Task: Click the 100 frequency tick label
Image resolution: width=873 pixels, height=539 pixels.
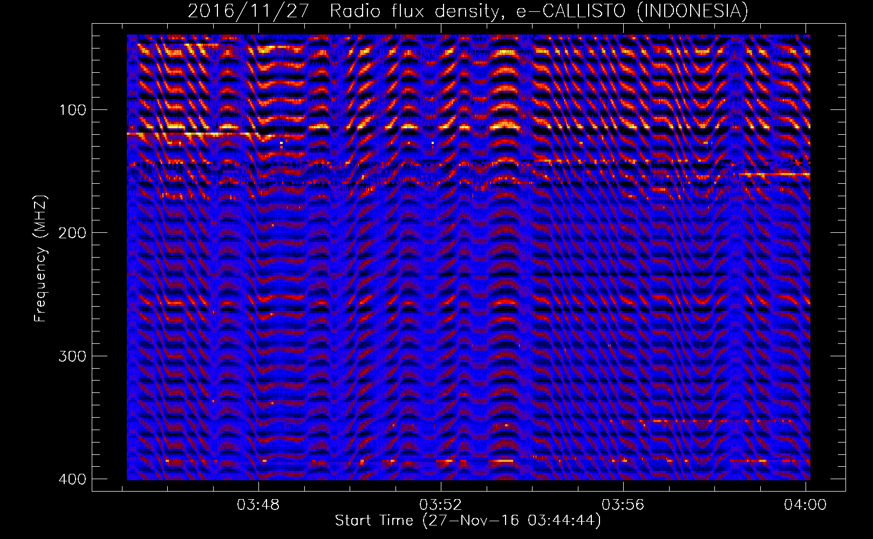Action: point(72,110)
